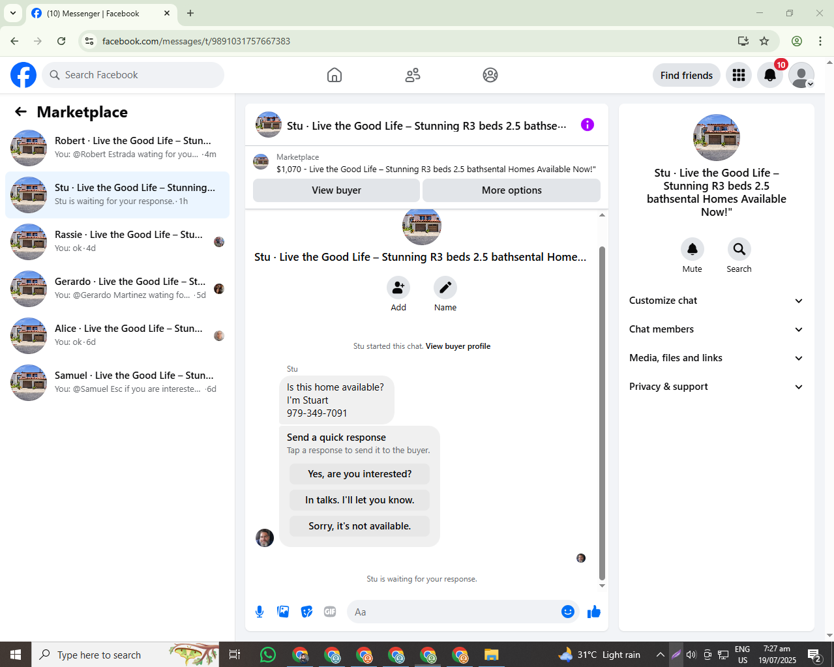The height and width of the screenshot is (667, 834).
Task: Open Chrome three-dot menu
Action: pyautogui.click(x=820, y=41)
